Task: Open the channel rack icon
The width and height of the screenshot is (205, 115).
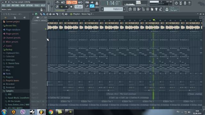Action: click(135, 9)
